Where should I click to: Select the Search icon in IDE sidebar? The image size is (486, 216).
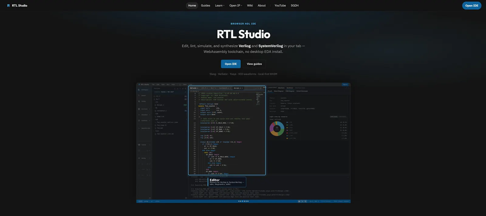[139, 95]
